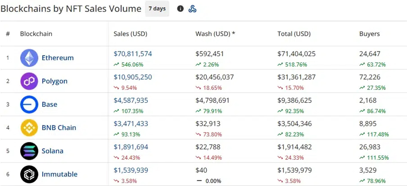
Task: Click the BNB Chain logo icon
Action: click(x=29, y=127)
